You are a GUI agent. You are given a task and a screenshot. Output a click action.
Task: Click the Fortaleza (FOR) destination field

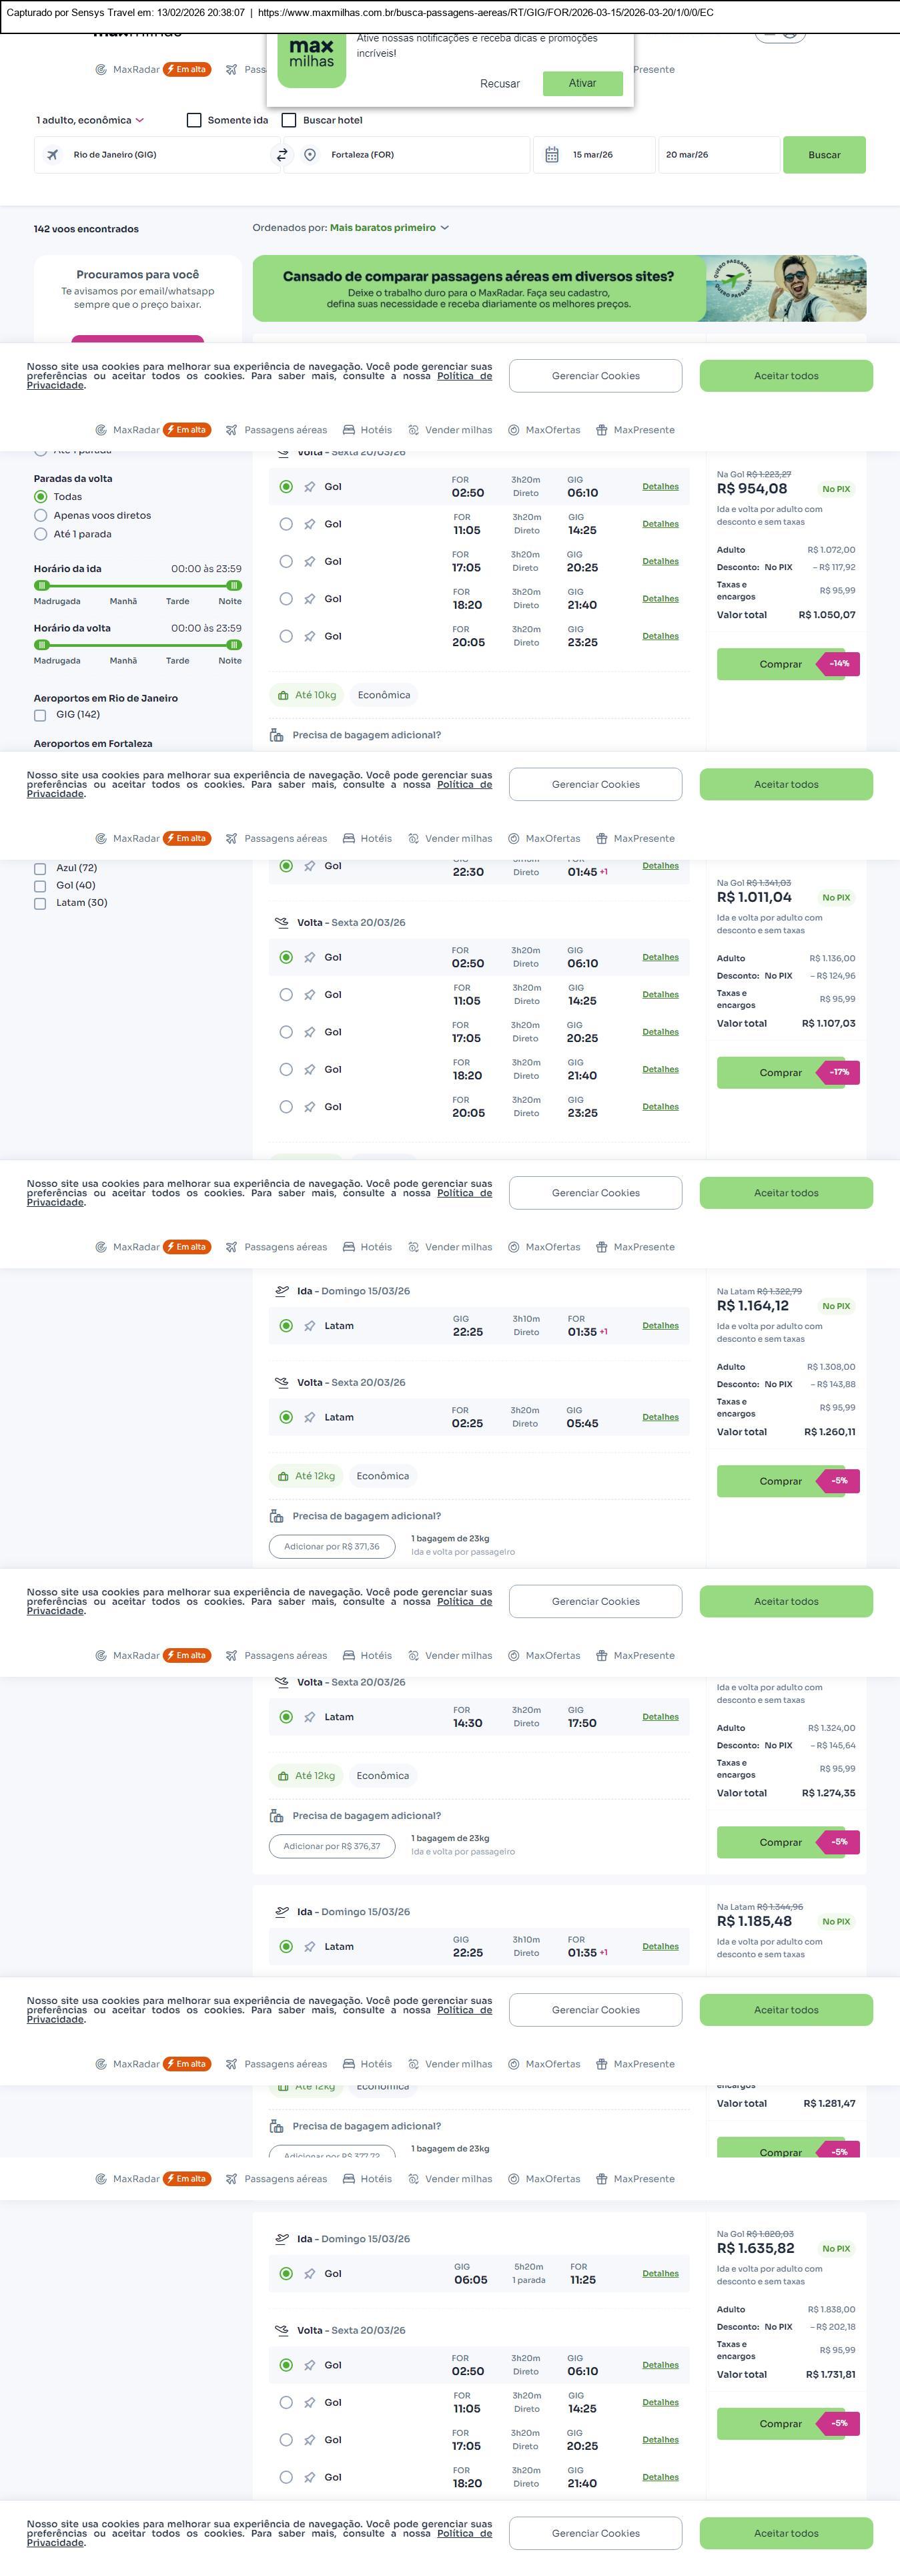(418, 156)
